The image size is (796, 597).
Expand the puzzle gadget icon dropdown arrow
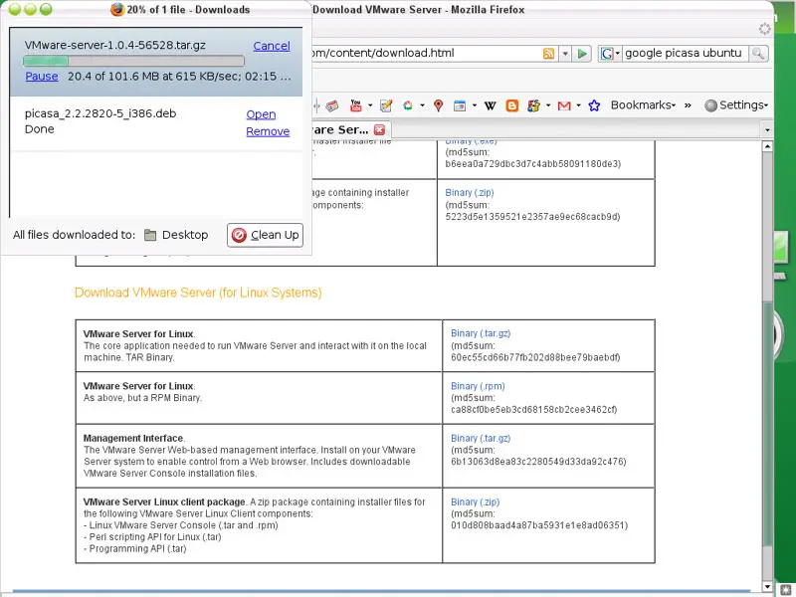pyautogui.click(x=548, y=105)
